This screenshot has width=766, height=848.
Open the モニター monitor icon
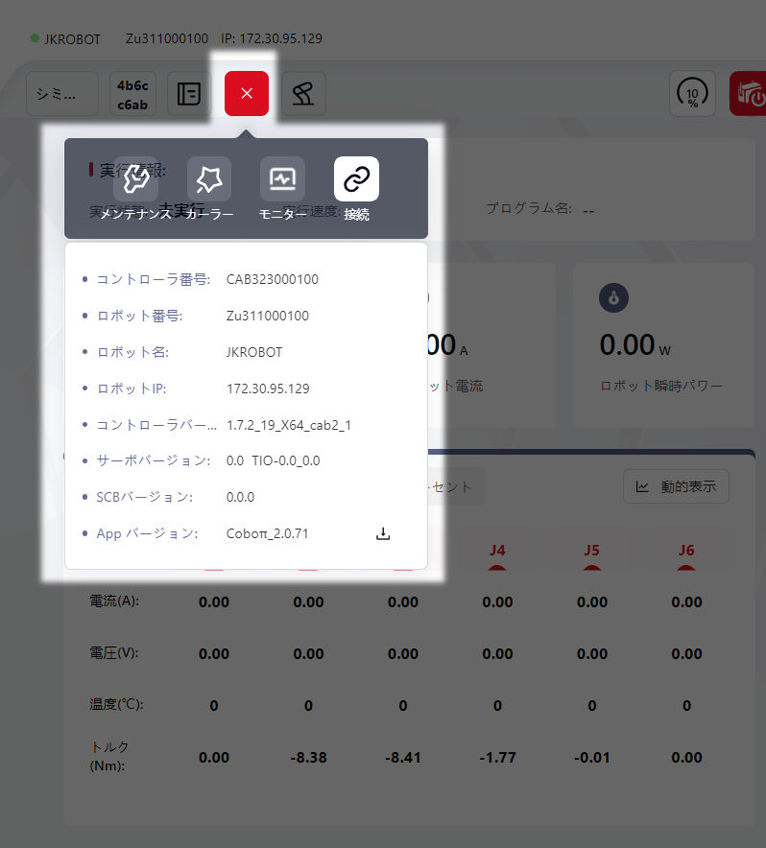coord(282,179)
